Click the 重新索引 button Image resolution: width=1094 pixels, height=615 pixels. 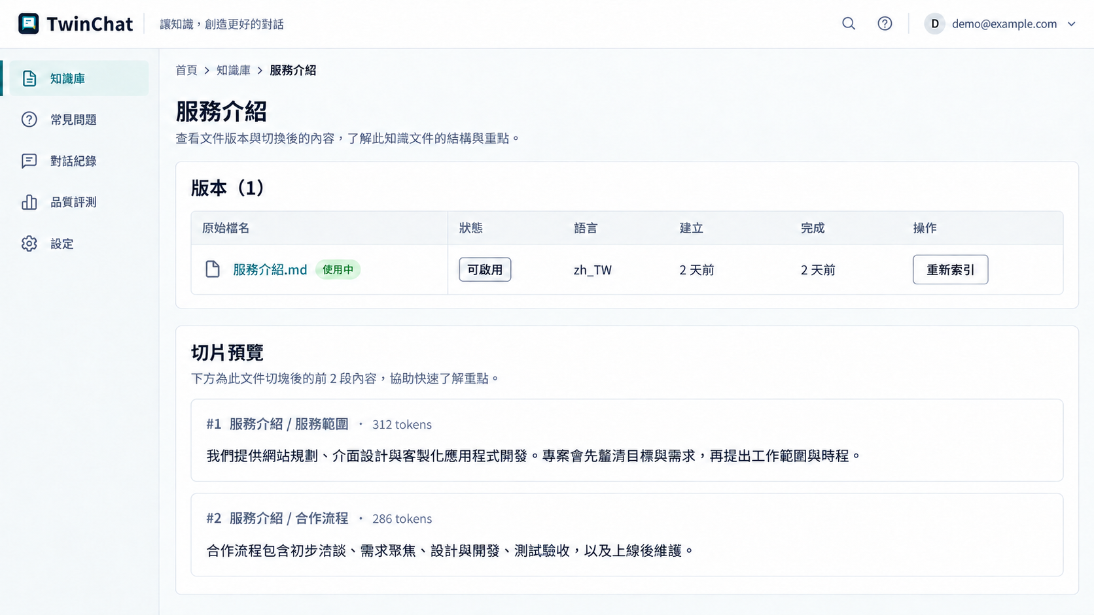950,270
